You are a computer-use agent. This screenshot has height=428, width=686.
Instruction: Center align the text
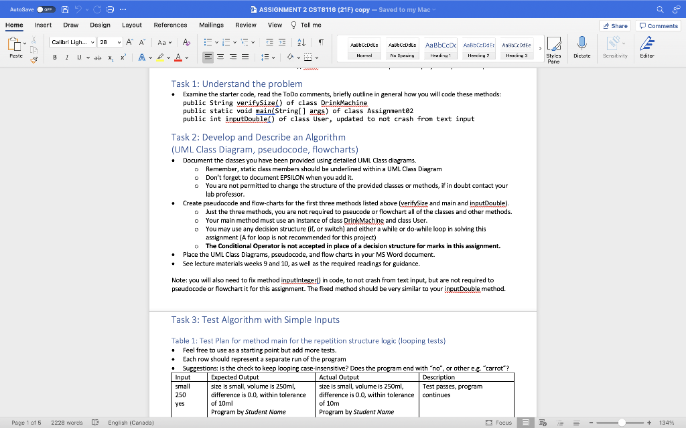pos(220,58)
